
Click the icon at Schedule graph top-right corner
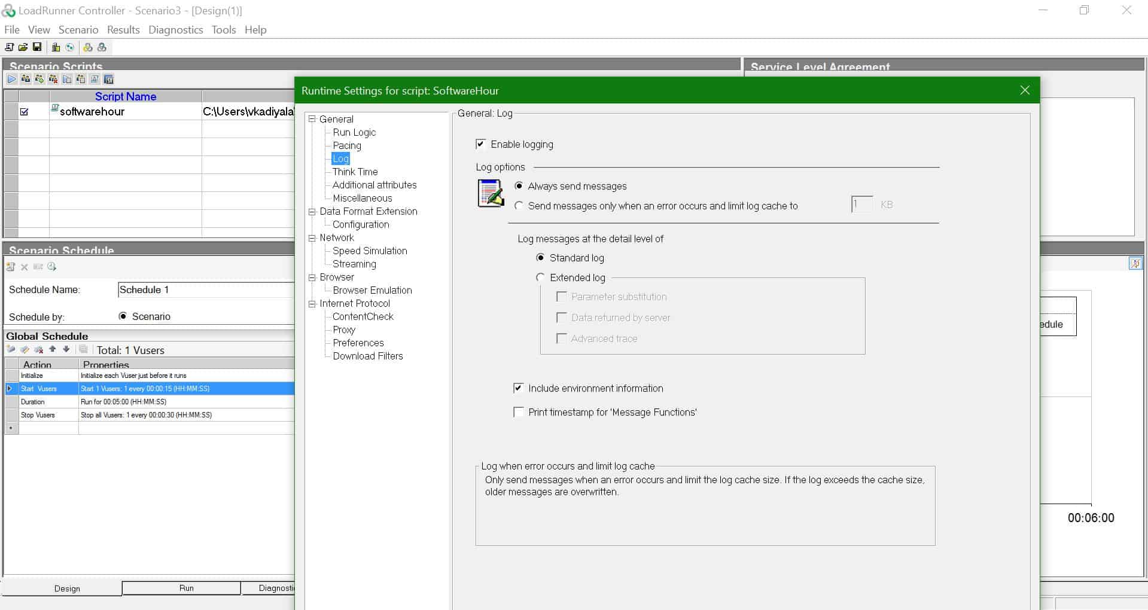[1135, 263]
